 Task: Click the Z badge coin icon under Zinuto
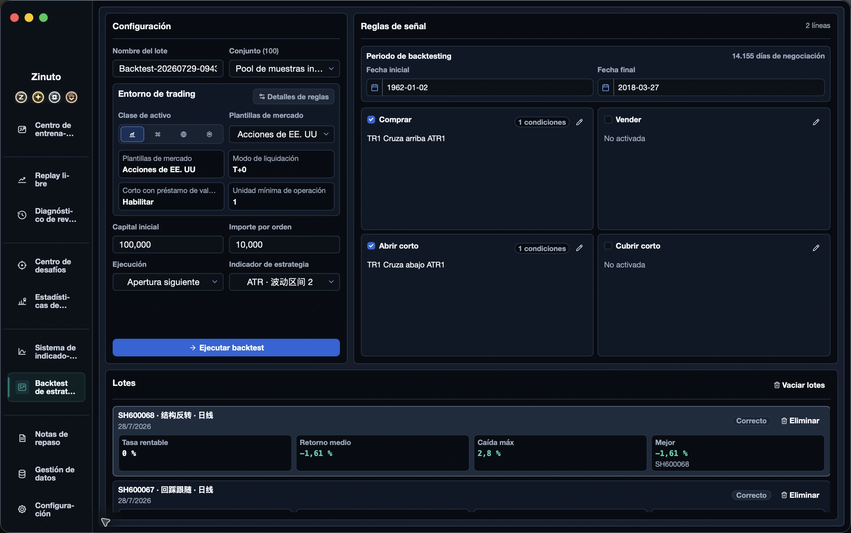coord(21,97)
